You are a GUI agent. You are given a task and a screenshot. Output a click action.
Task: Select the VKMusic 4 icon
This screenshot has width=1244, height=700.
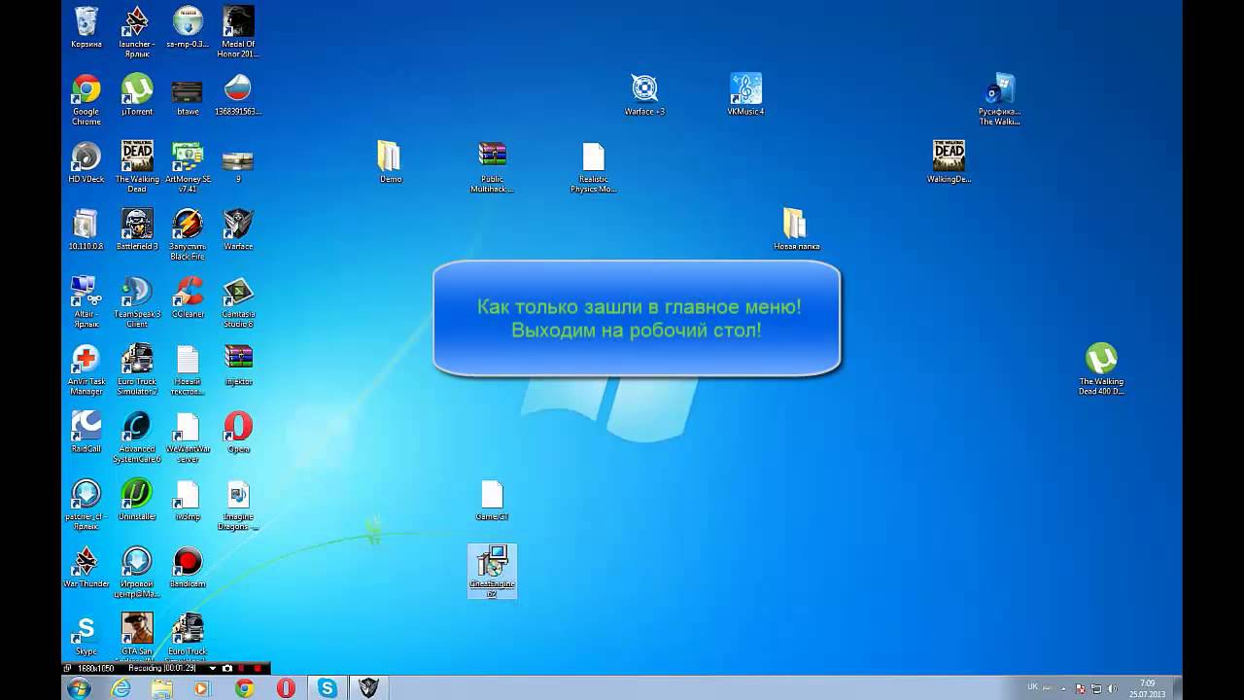click(746, 94)
